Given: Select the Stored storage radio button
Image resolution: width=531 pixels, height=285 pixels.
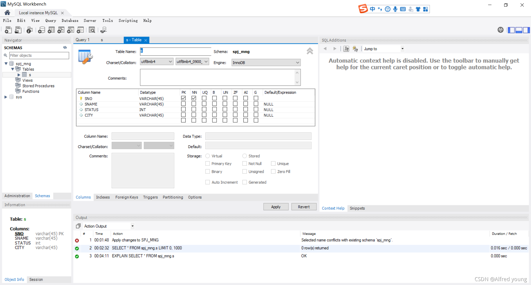Looking at the screenshot, I should click(244, 156).
